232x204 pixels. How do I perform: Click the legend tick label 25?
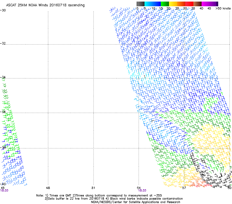pyautogui.click(x=177, y=8)
